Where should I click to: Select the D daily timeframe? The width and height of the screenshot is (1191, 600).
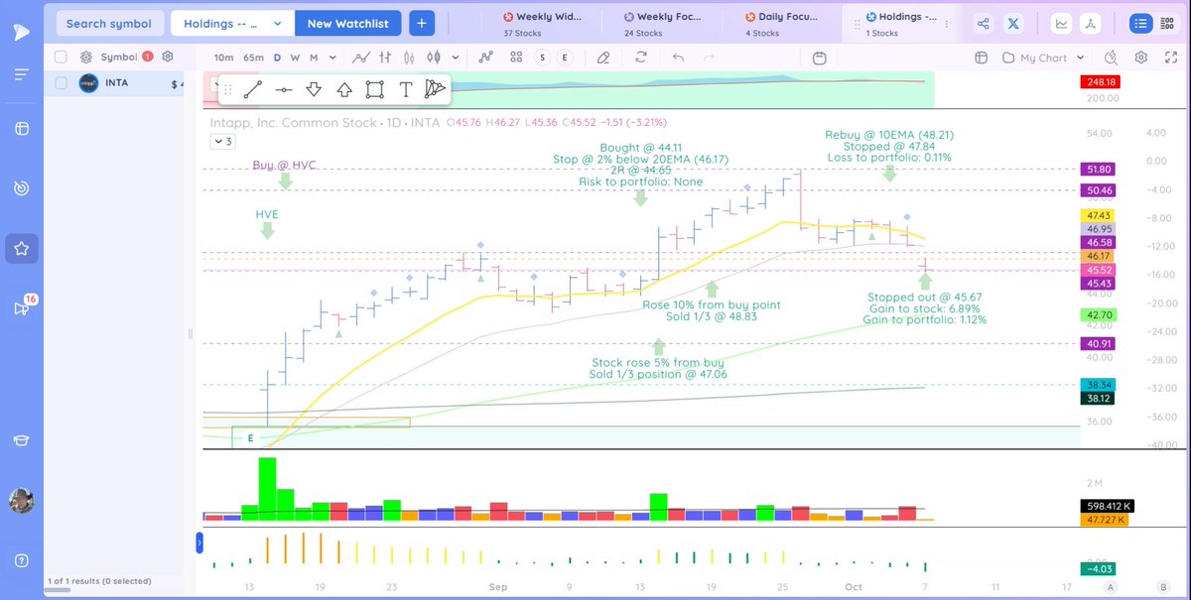point(278,57)
